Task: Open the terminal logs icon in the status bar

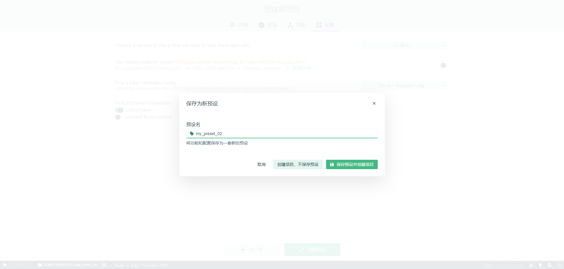Action: coord(104,265)
